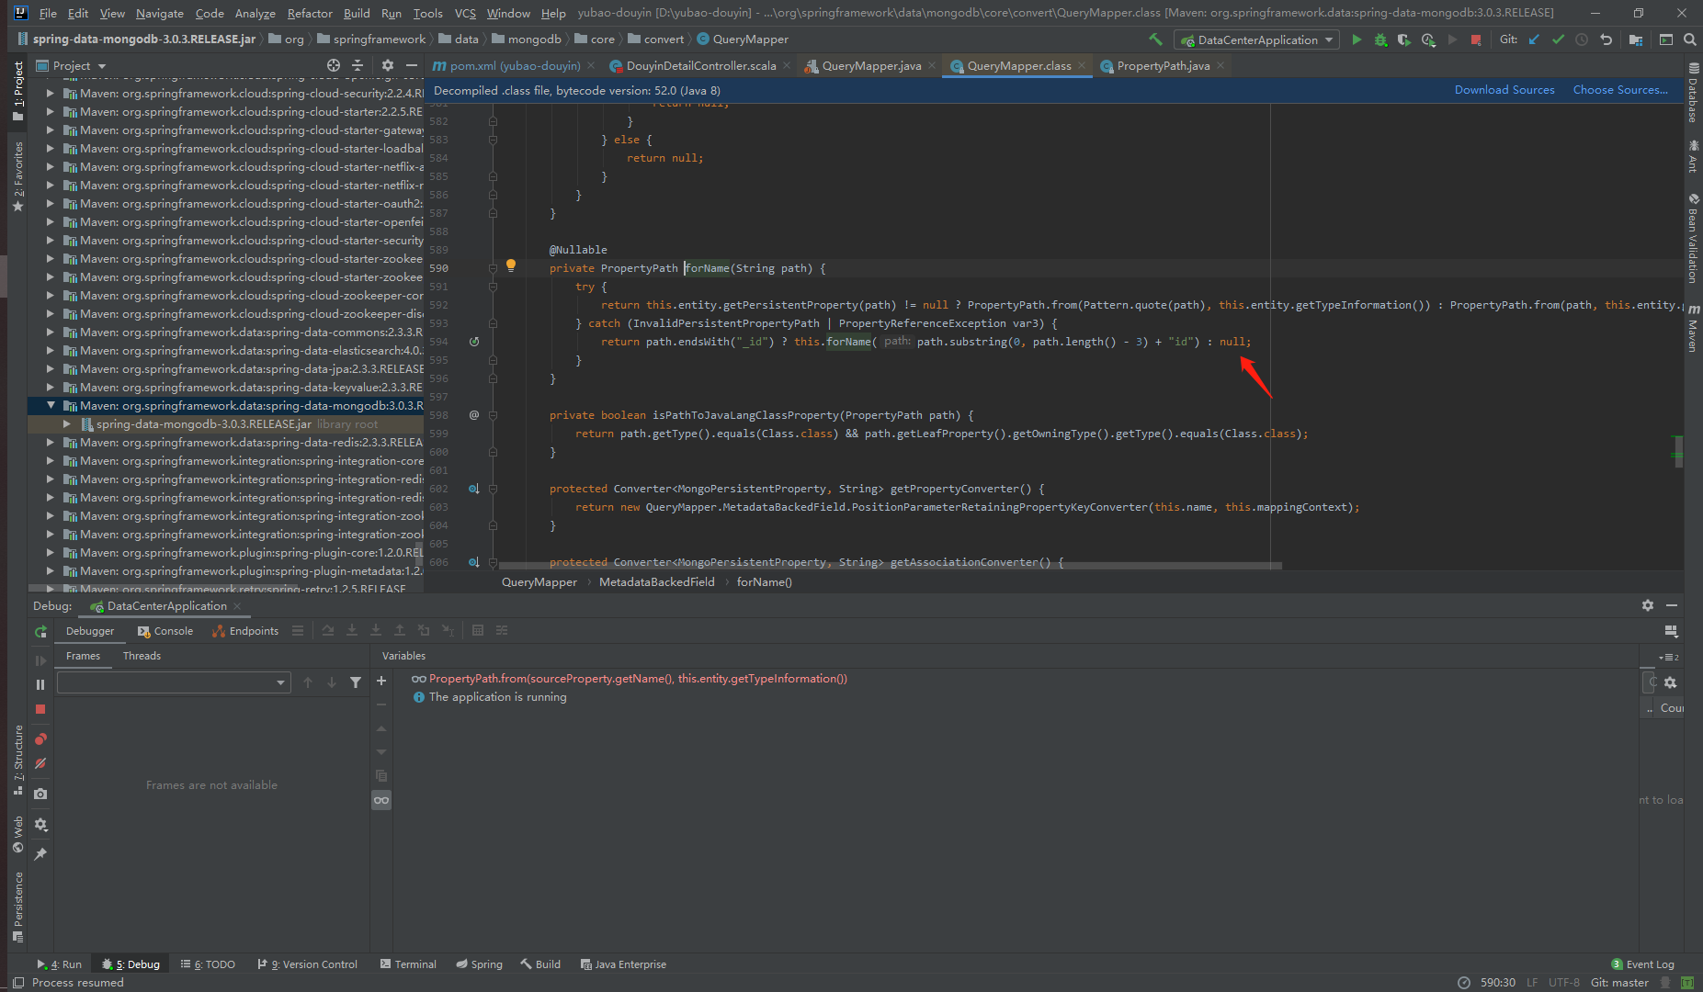Click the Download Sources link
The image size is (1703, 992).
(1504, 90)
